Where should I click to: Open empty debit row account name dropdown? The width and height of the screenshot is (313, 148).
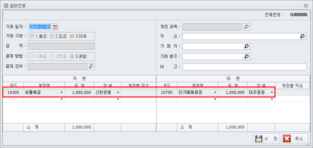pos(61,99)
